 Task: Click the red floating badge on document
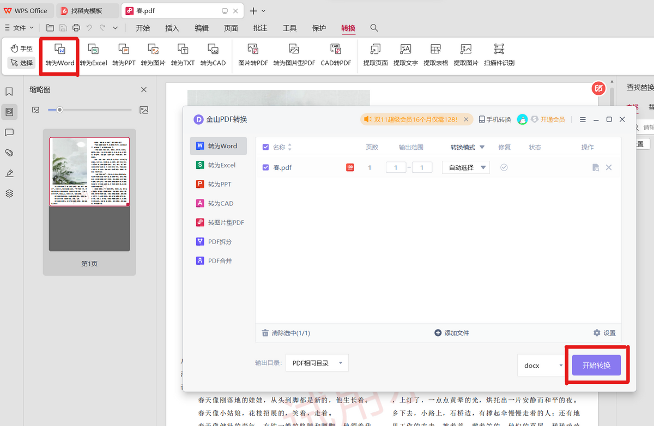click(599, 88)
